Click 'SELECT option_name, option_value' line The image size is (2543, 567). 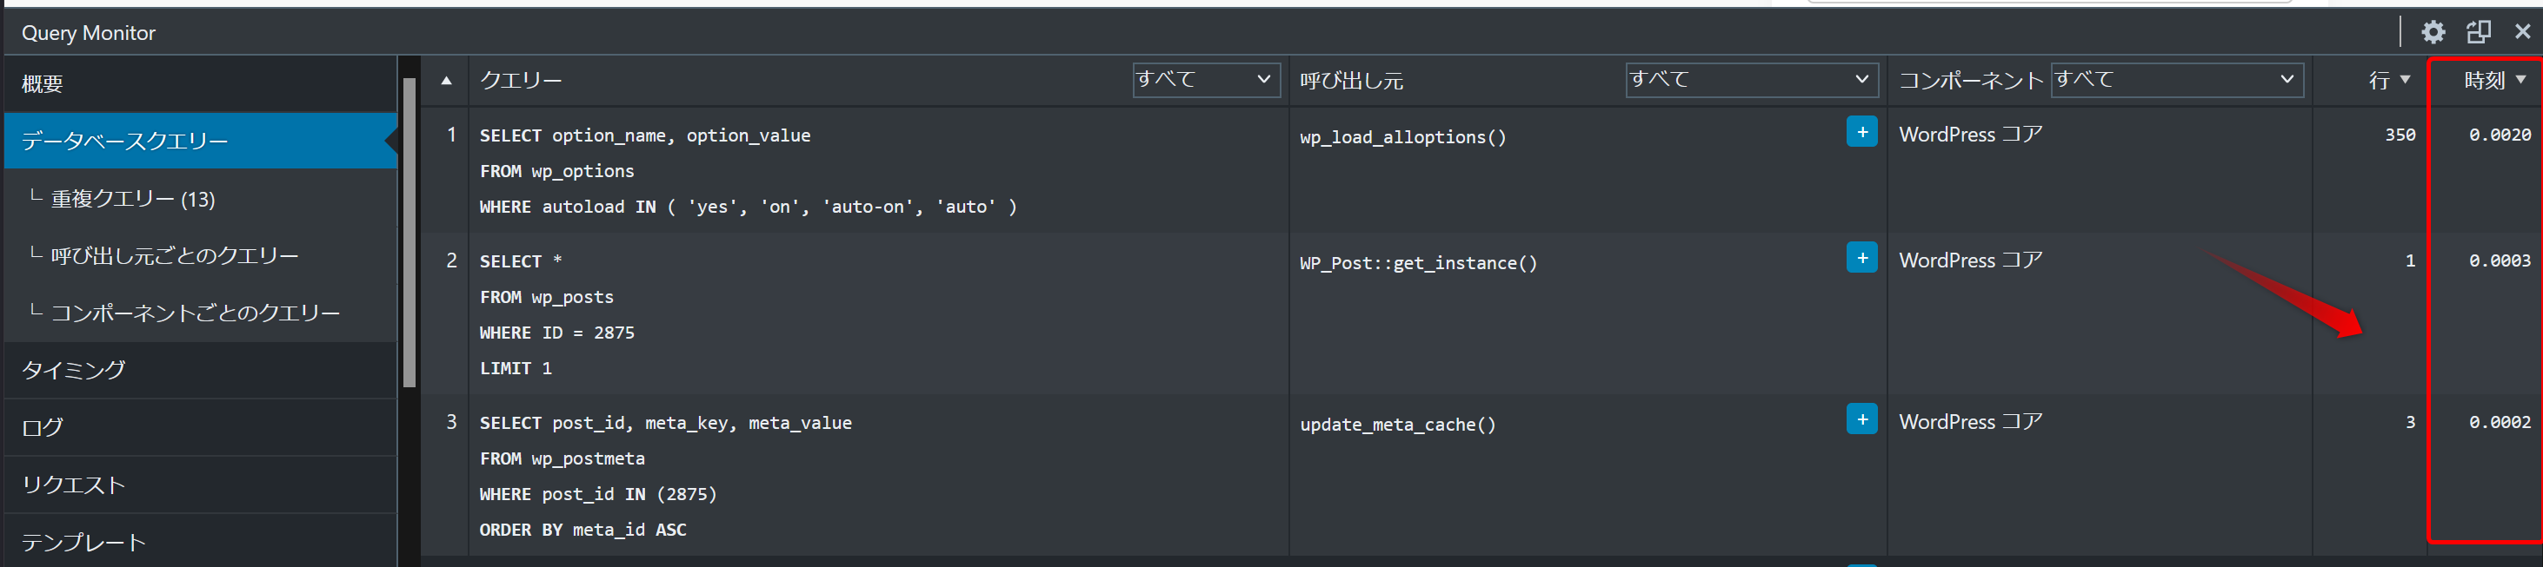point(644,136)
